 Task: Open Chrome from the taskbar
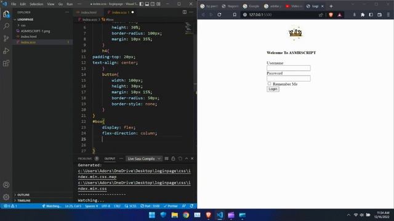point(186,215)
